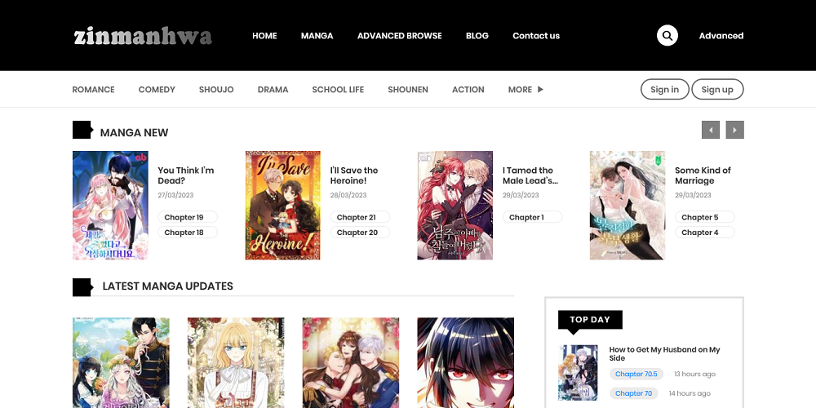The width and height of the screenshot is (816, 408).
Task: Click the 27/03/2023 date text
Action: [176, 195]
